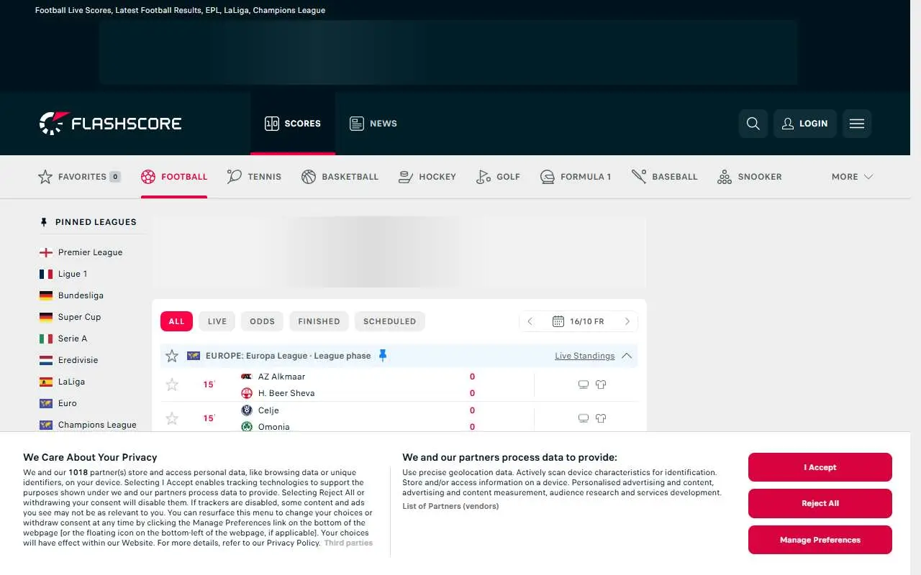Open the Celje team row
921x575 pixels.
260,410
